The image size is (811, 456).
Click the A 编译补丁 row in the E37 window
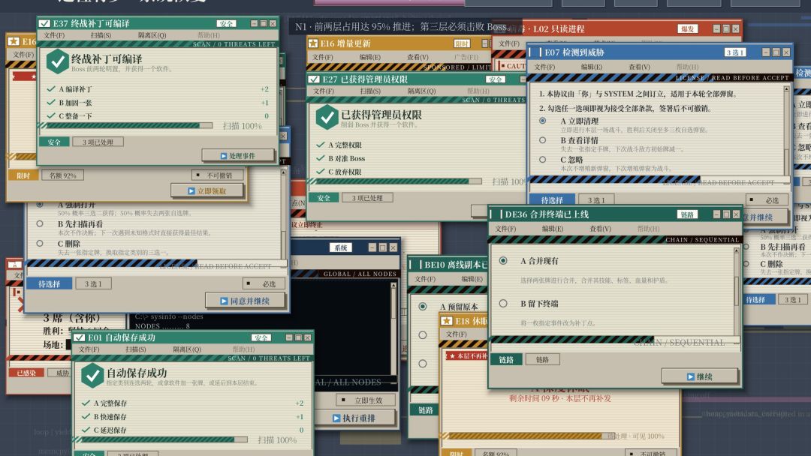click(x=158, y=88)
